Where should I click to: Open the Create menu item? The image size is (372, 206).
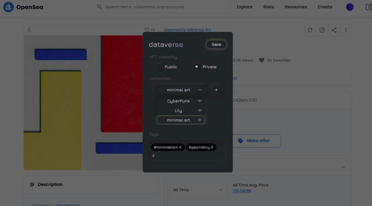pyautogui.click(x=325, y=7)
